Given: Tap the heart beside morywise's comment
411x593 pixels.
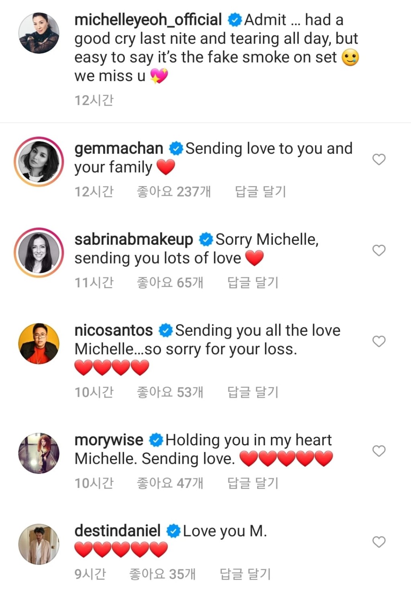Looking at the screenshot, I should (x=379, y=451).
